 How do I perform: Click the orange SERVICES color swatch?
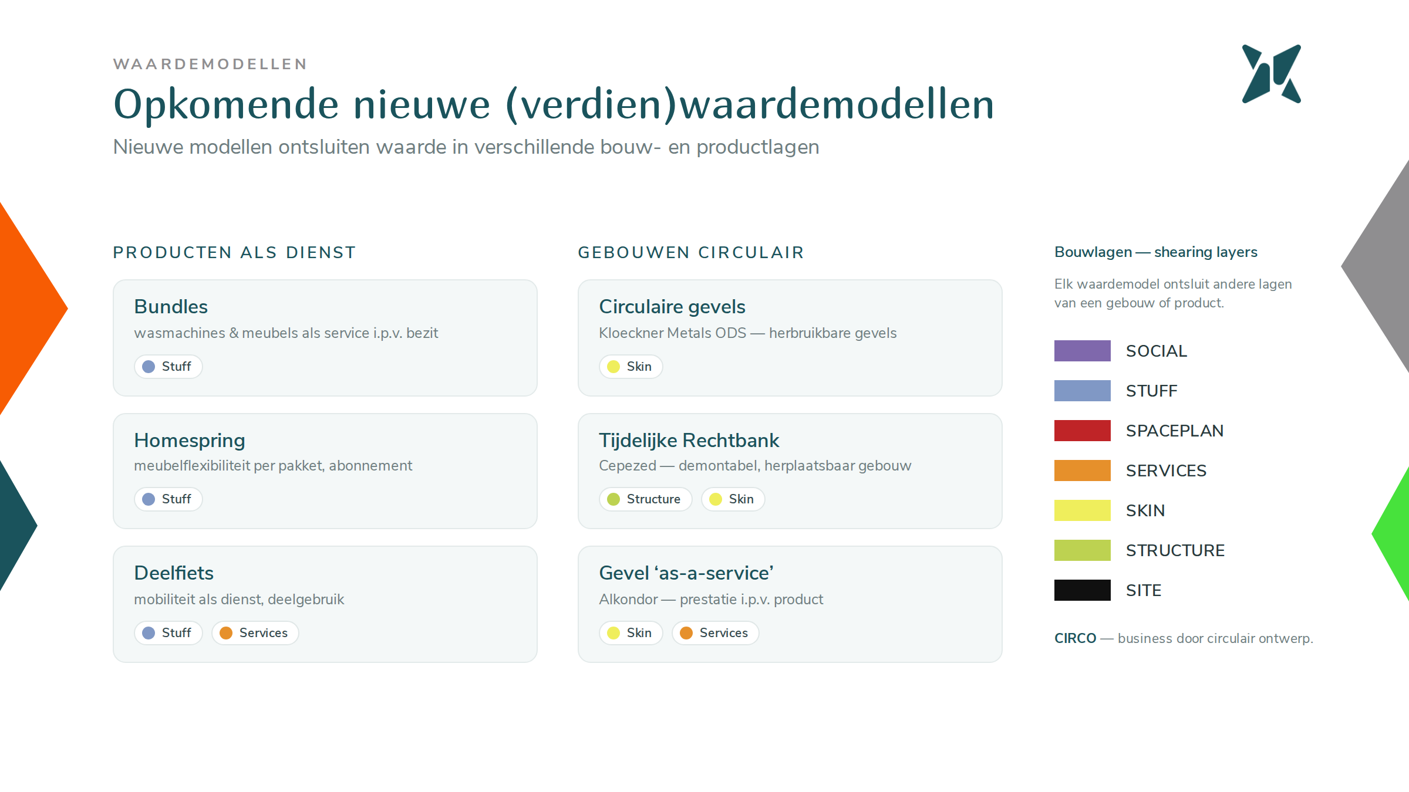pyautogui.click(x=1083, y=471)
